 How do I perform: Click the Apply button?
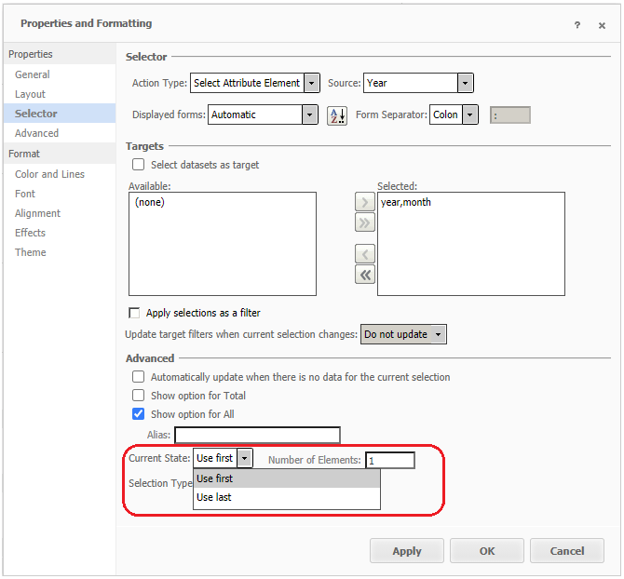point(406,551)
